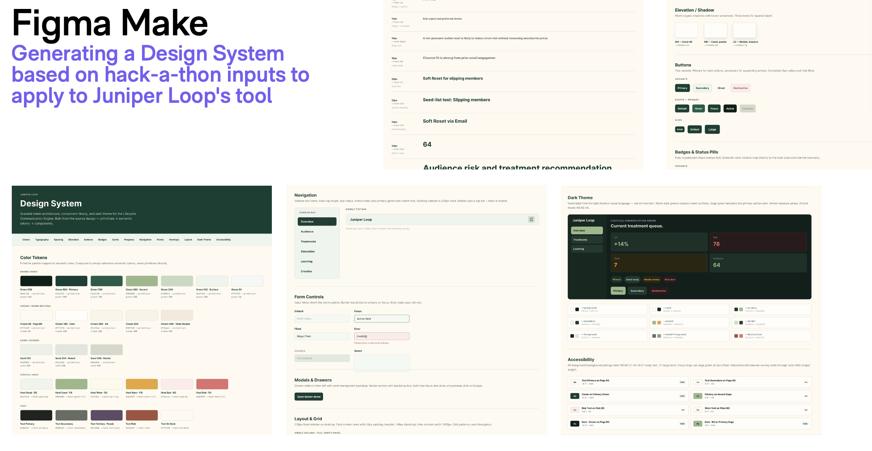Click 'Seed-list test: Slipping members' sample text
Viewport: 872px width, 451px height.
click(x=456, y=100)
